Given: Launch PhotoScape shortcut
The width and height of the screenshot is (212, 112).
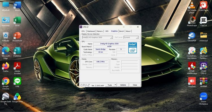Looking at the screenshot, I should pos(192,22).
